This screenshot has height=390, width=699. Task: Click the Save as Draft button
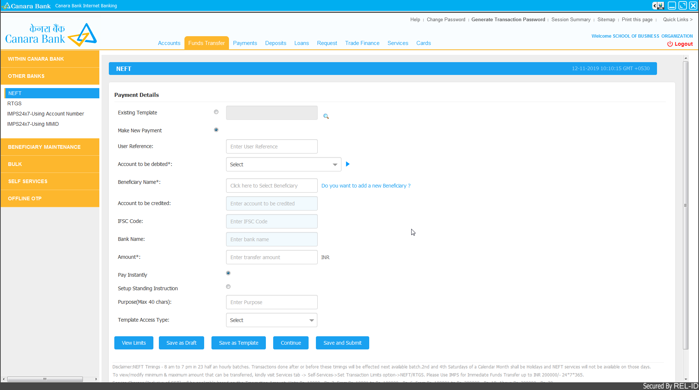click(182, 343)
